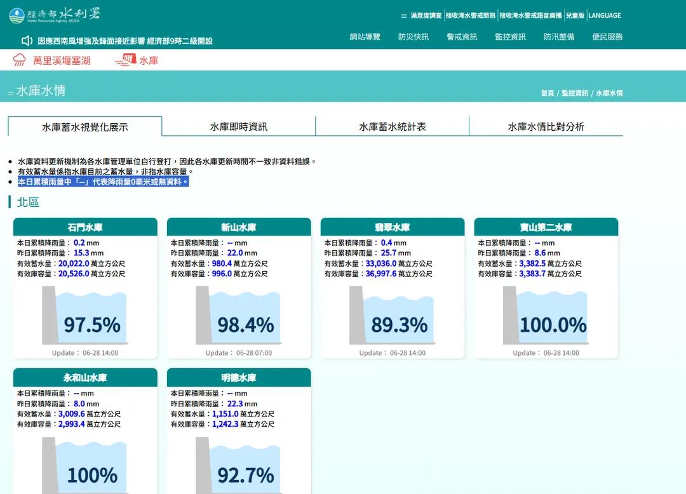Switch to the 水庫蓄水統計表 tab
Screen dimensions: 686x494
point(393,127)
